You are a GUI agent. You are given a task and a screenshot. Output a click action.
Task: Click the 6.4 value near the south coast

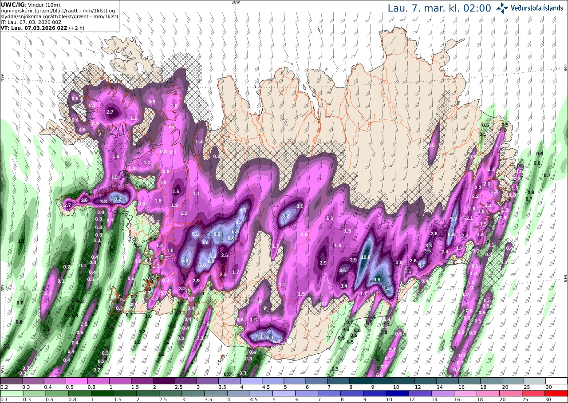pos(276,341)
